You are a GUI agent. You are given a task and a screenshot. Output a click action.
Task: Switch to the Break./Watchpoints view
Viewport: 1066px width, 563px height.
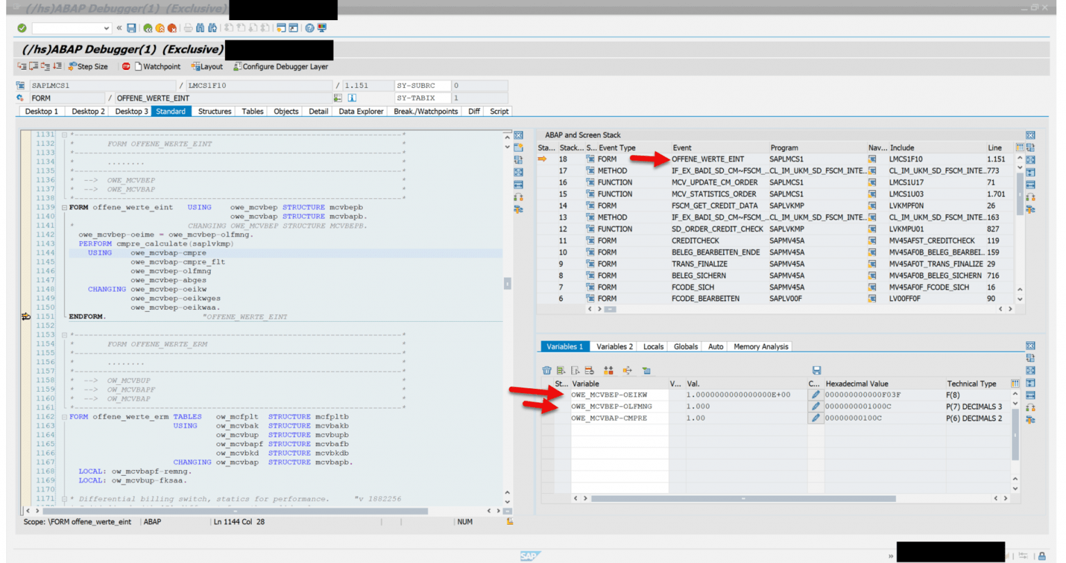click(425, 111)
